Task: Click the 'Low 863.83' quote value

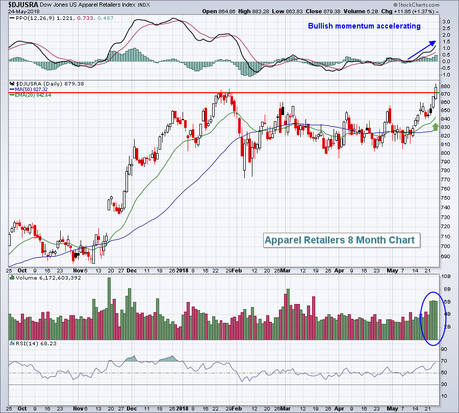Action: tap(288, 11)
